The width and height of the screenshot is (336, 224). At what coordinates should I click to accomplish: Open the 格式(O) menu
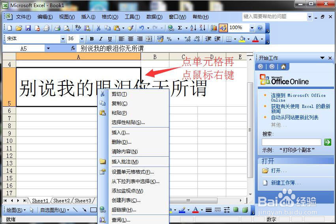click(x=110, y=17)
